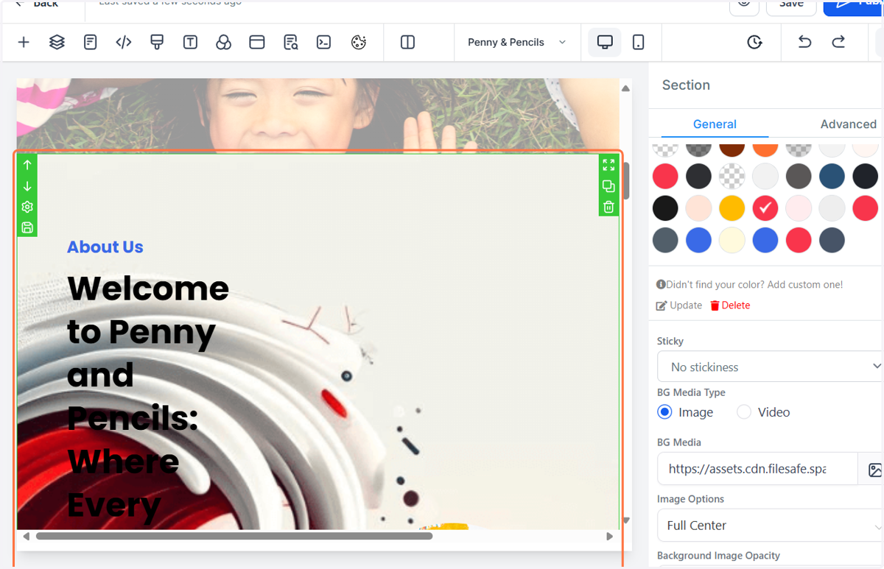Move the section down with green arrow
This screenshot has height=569, width=884.
click(27, 186)
